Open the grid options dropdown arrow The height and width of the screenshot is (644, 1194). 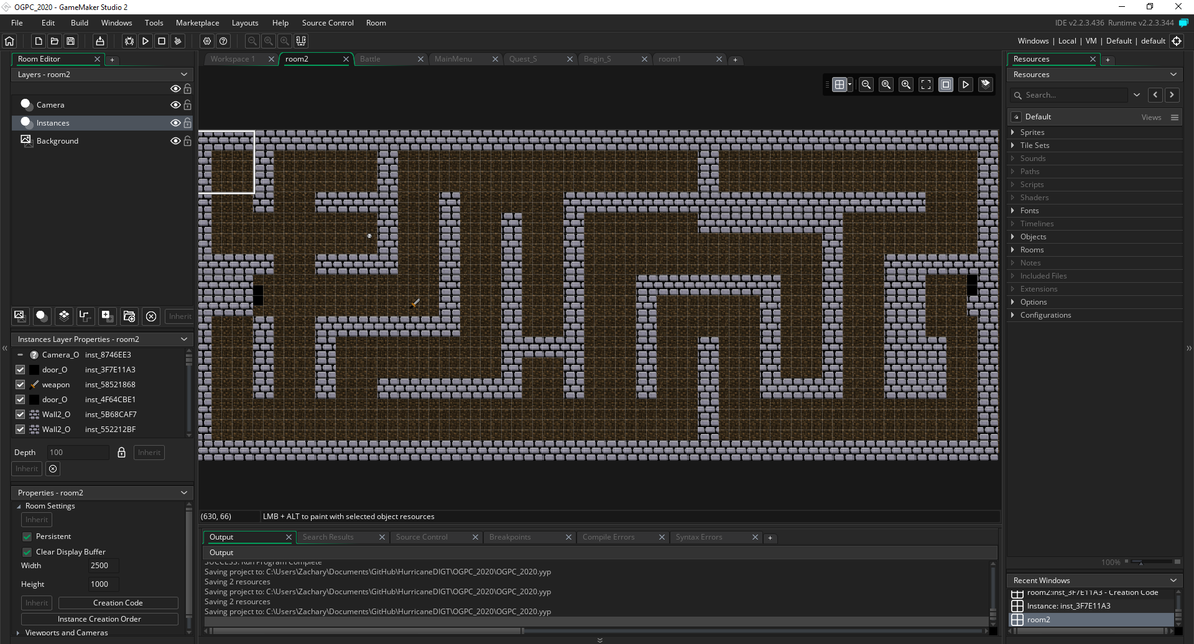850,85
